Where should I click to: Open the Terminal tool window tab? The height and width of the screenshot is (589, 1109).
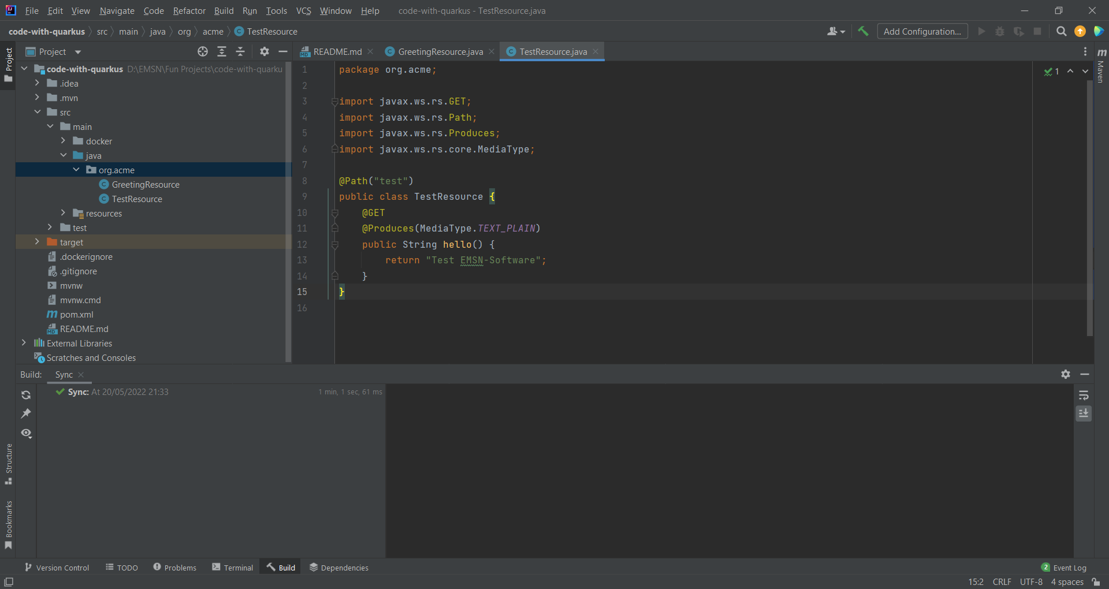(x=232, y=568)
